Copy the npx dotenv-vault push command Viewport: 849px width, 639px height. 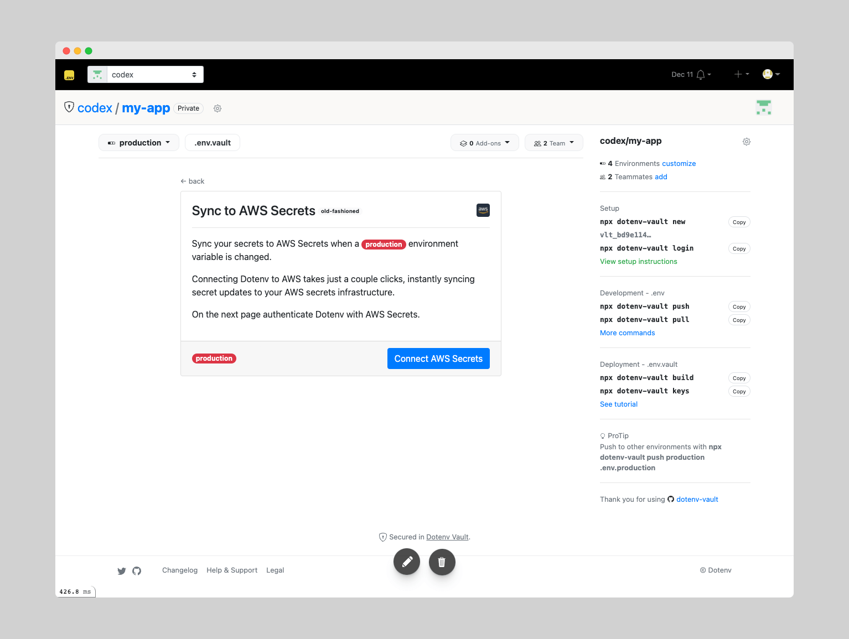739,307
